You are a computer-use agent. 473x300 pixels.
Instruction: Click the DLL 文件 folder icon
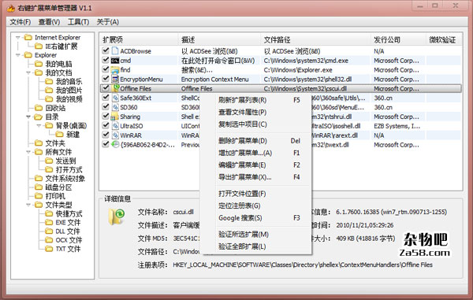point(49,231)
